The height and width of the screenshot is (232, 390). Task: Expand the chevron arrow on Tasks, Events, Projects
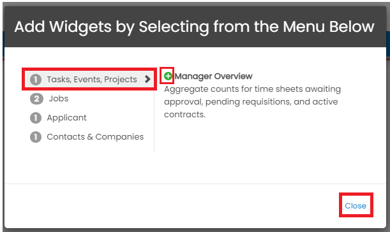pos(147,79)
